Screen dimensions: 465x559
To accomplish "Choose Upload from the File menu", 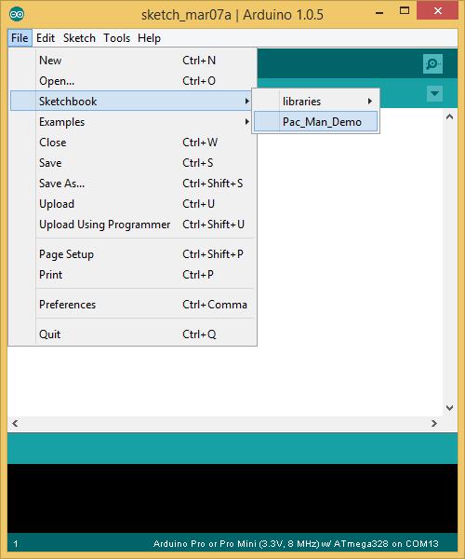I will 132,204.
